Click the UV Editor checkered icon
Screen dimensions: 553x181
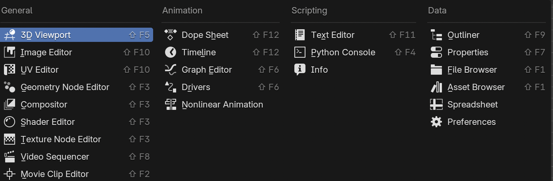[x=10, y=70]
